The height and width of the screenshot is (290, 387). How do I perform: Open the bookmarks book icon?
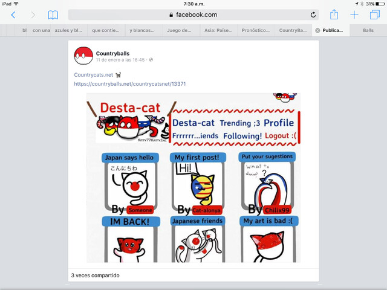53,15
